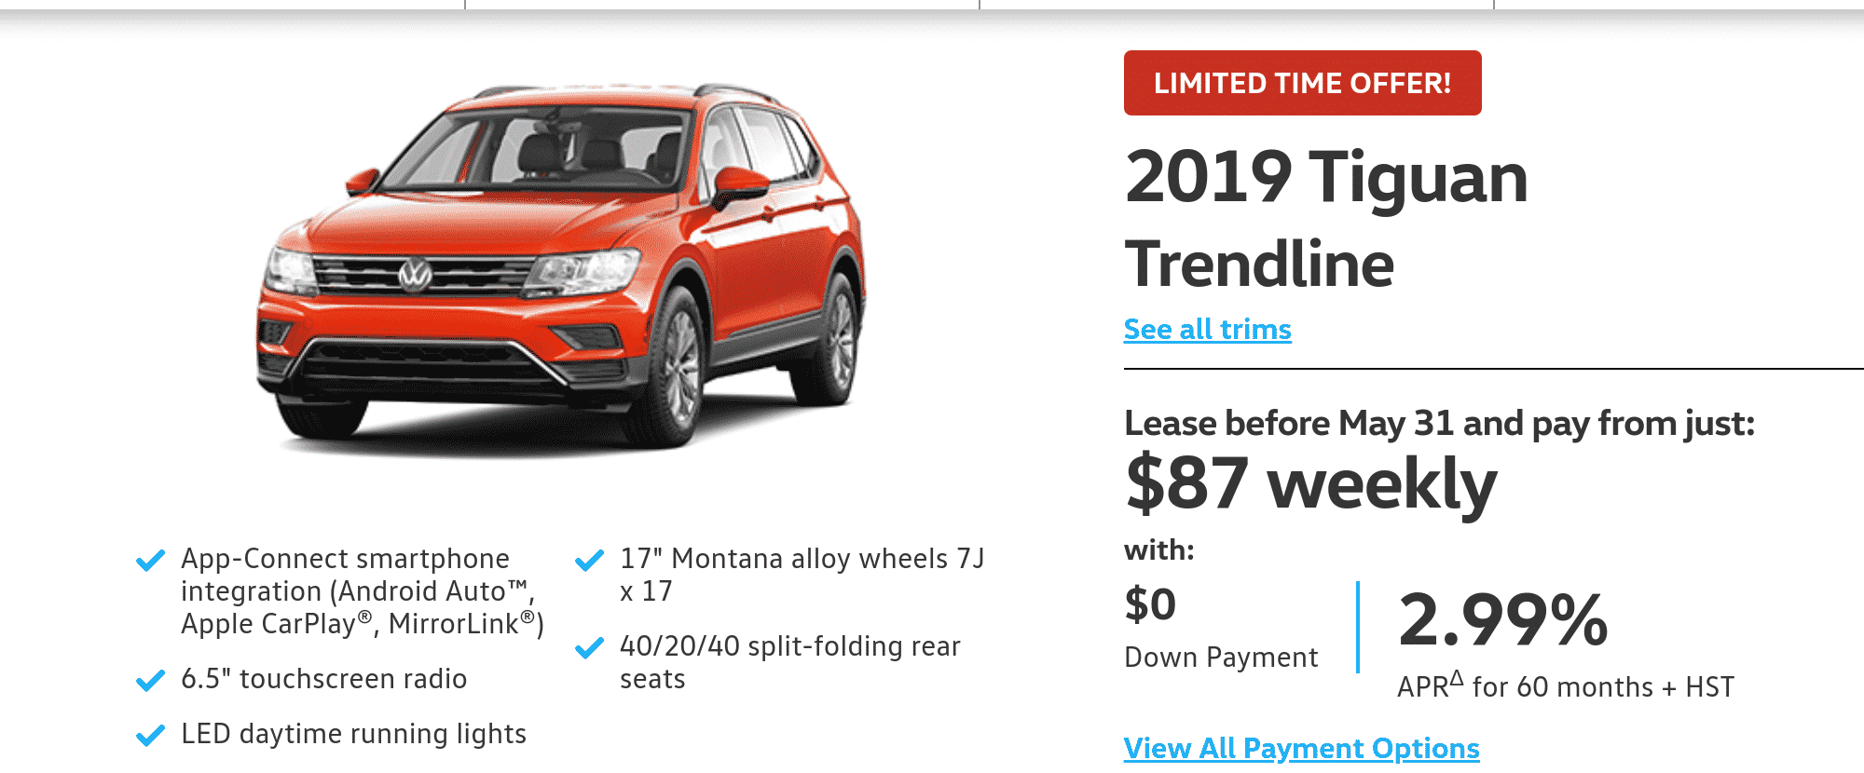This screenshot has width=1864, height=773.
Task: Click the LED daytime running lights checkmark
Action: (x=150, y=736)
